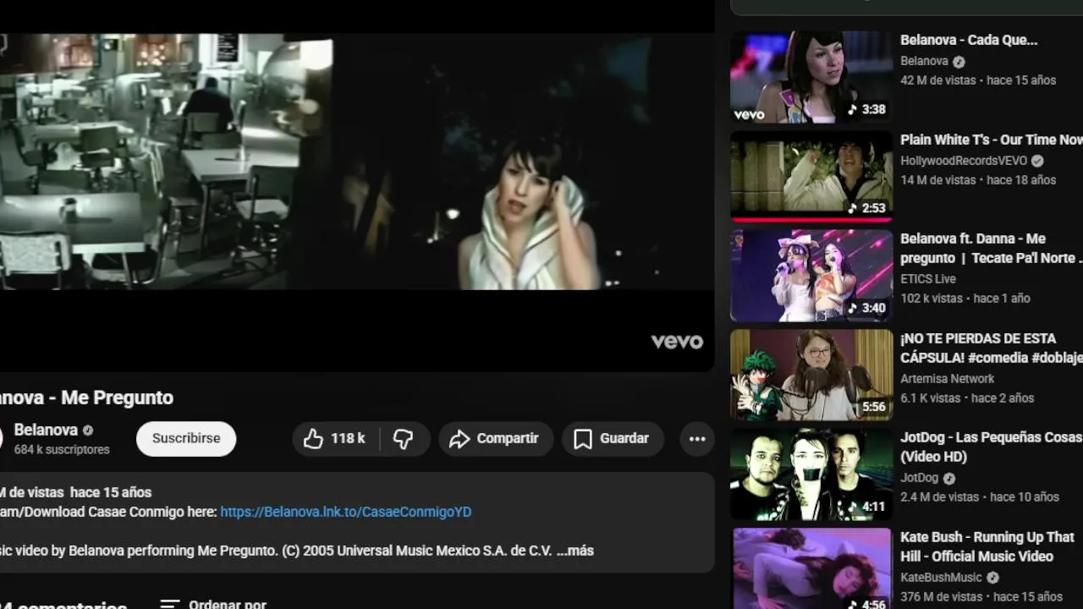1083x609 pixels.
Task: Open the Belanova ft. Danna thumbnail
Action: click(x=811, y=276)
